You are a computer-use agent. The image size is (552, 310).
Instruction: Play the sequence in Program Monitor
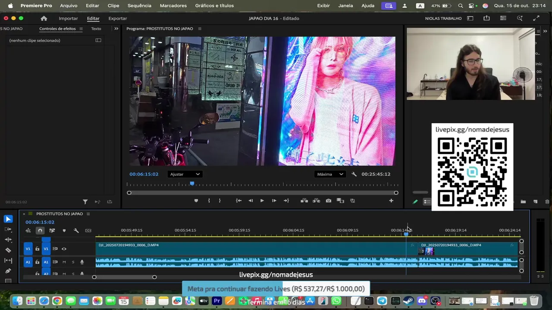point(262,201)
